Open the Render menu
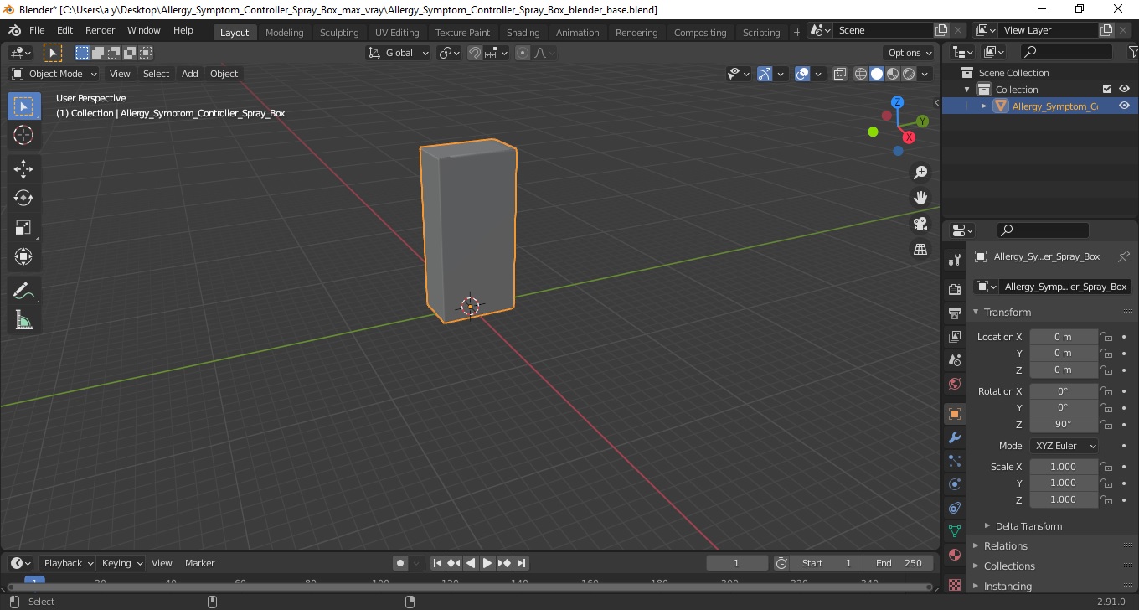This screenshot has width=1139, height=610. coord(100,30)
